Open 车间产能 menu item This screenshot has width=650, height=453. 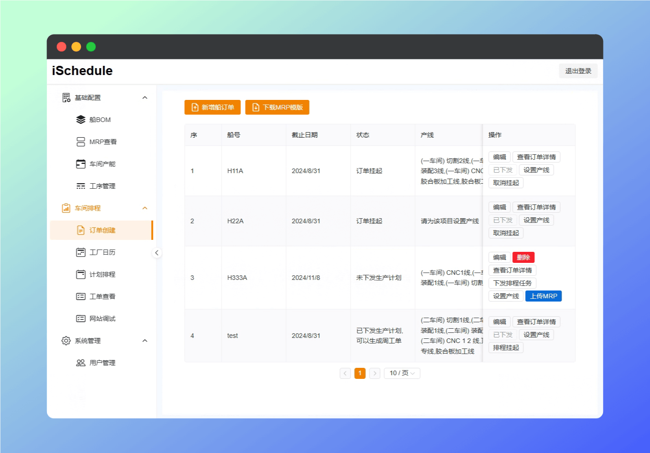pyautogui.click(x=101, y=164)
